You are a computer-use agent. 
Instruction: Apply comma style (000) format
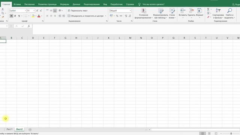(121, 16)
